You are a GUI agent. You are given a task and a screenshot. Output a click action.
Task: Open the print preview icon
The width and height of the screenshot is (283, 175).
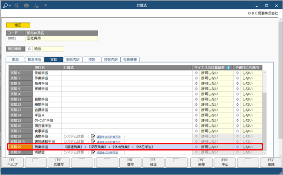[16, 6]
